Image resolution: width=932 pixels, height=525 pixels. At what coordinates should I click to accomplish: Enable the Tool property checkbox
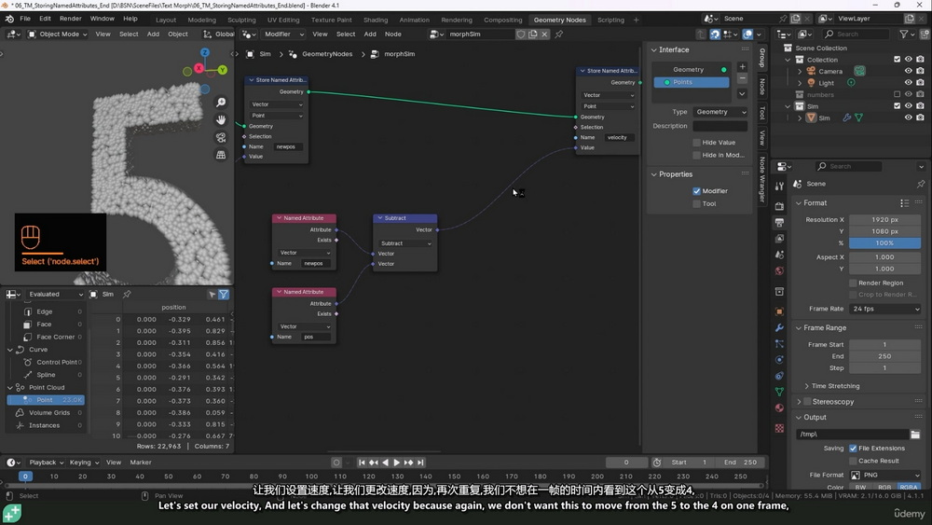696,204
